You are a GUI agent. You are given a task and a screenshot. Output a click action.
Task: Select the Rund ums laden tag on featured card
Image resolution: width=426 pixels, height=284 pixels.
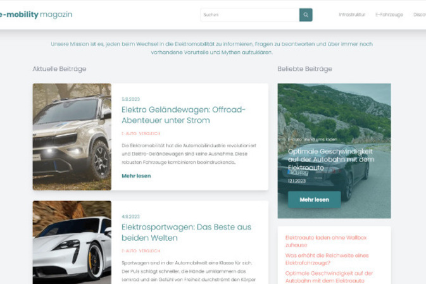(321, 139)
